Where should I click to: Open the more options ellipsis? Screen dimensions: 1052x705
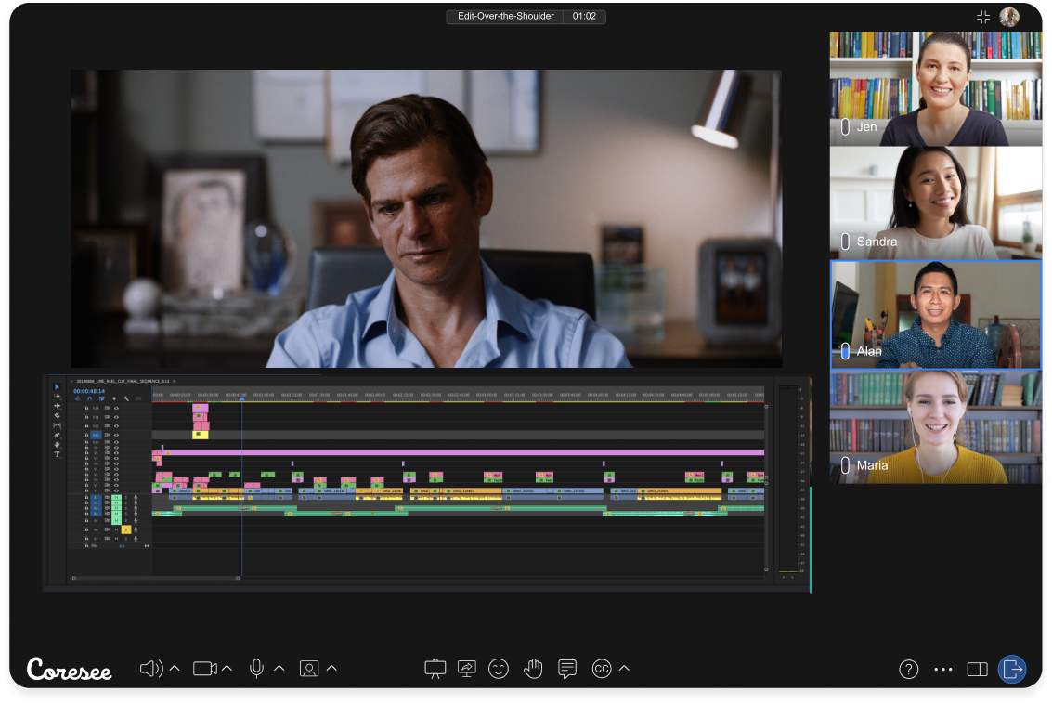click(943, 670)
